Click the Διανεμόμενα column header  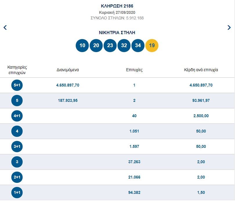pos(68,70)
